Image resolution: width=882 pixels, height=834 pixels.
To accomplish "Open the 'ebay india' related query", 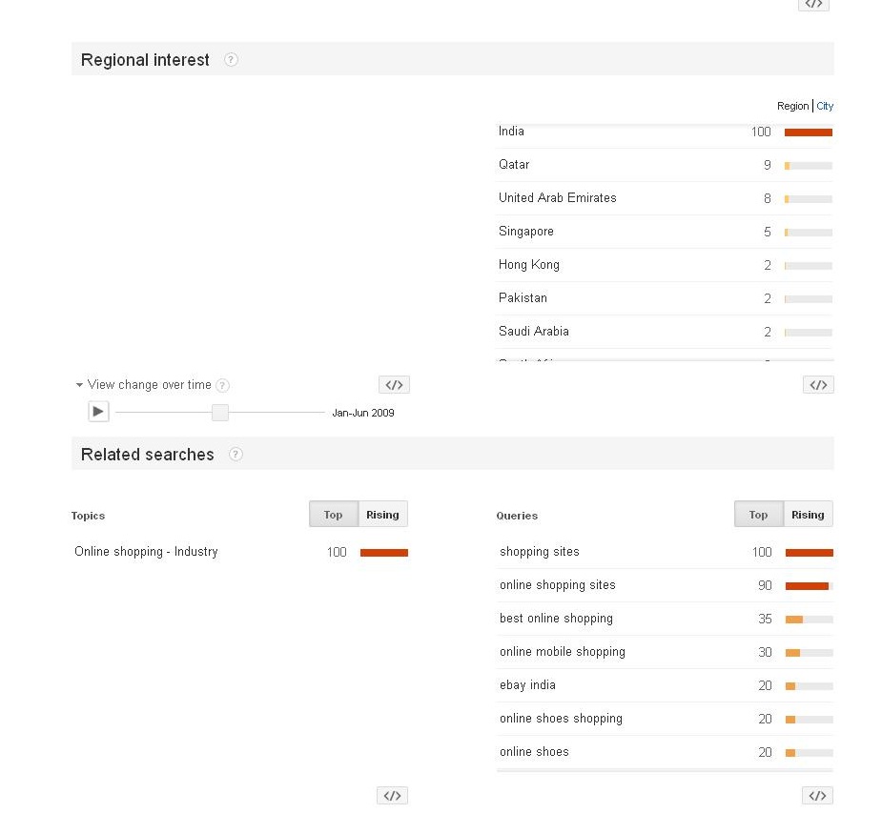I will pos(527,685).
